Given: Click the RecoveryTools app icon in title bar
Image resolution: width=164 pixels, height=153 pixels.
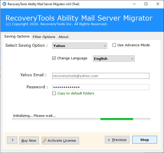Looking at the screenshot, I should point(4,4).
